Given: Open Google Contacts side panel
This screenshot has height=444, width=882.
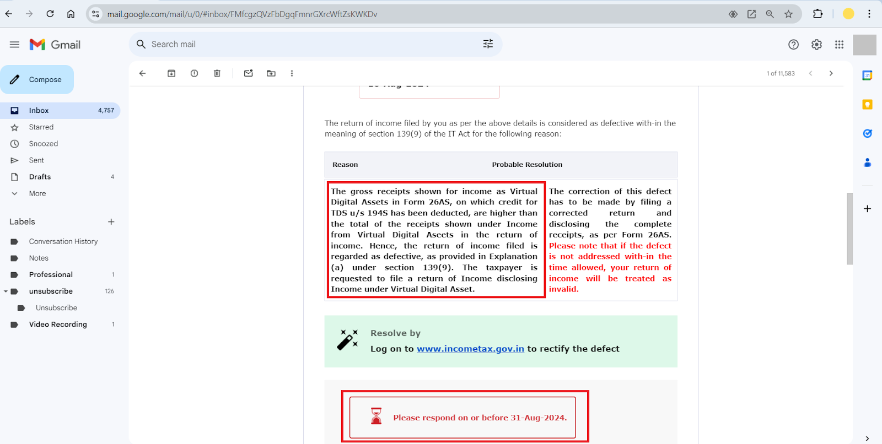Looking at the screenshot, I should pyautogui.click(x=867, y=163).
